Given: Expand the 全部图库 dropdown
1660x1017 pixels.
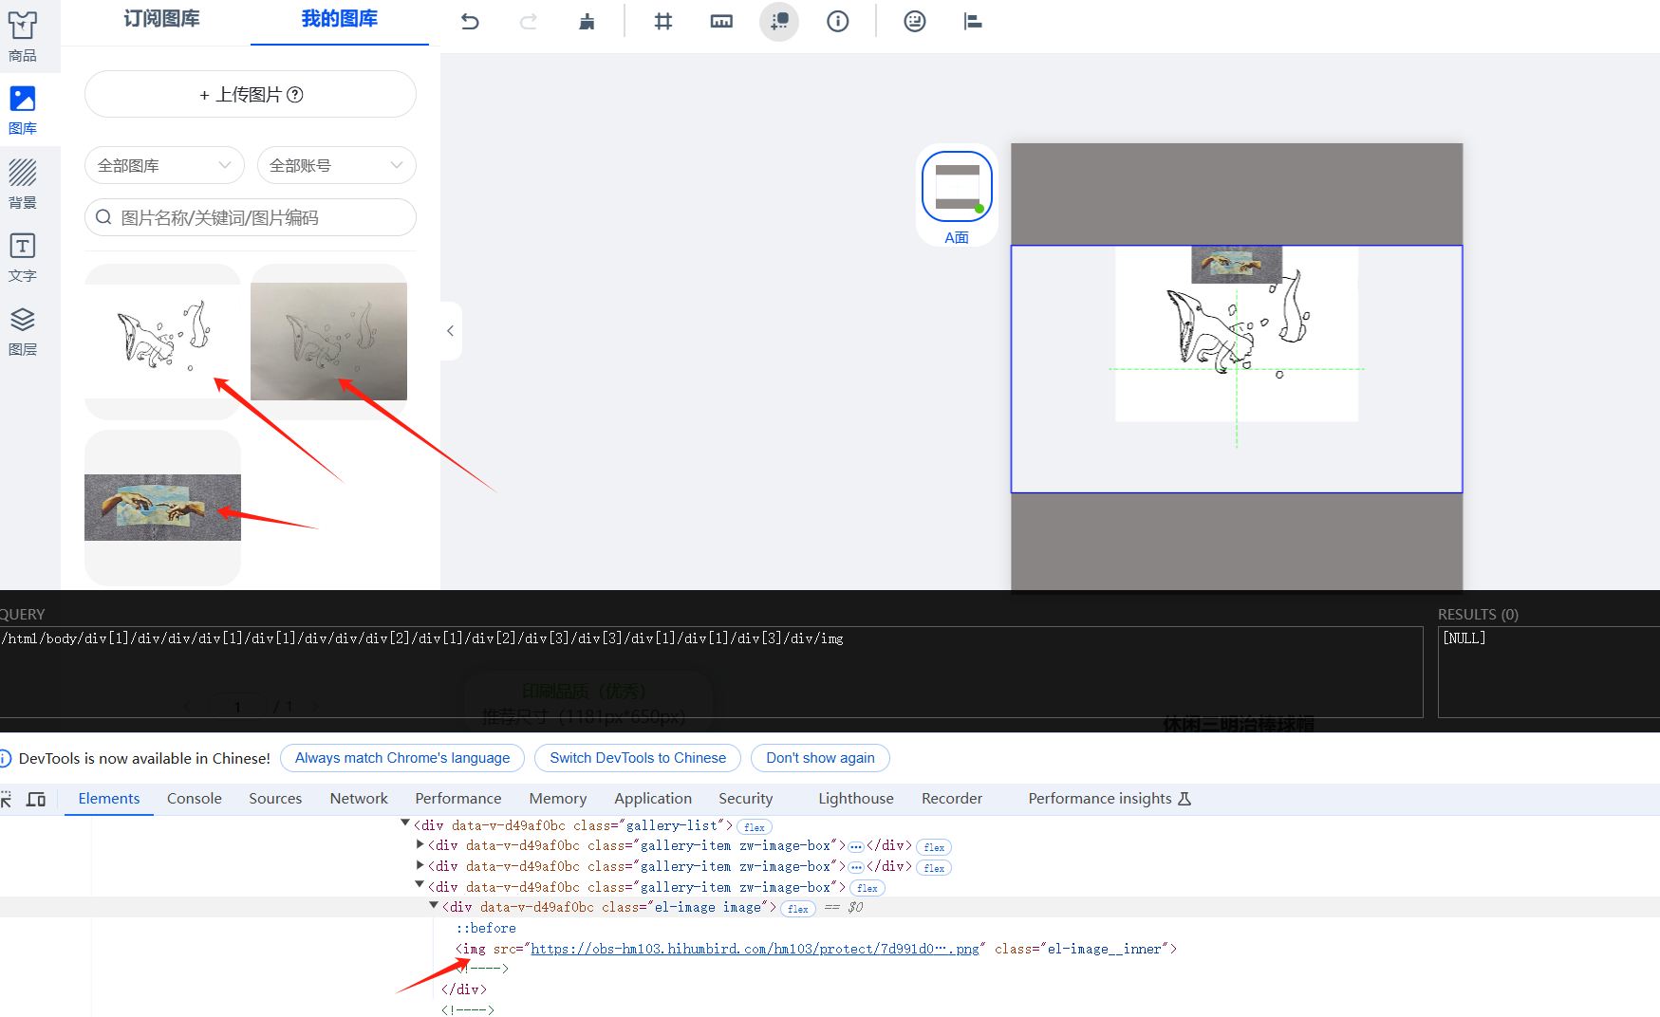Looking at the screenshot, I should tap(164, 165).
